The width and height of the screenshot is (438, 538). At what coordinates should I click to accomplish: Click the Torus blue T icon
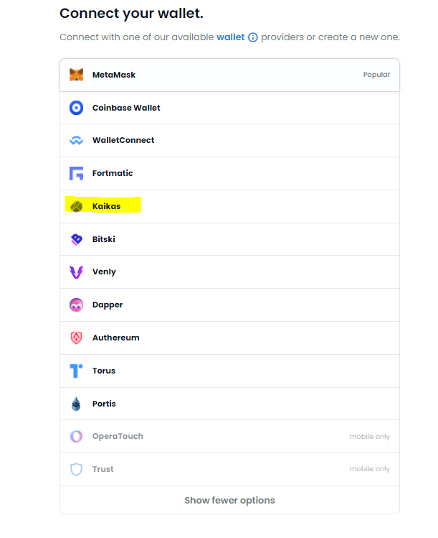tap(76, 371)
